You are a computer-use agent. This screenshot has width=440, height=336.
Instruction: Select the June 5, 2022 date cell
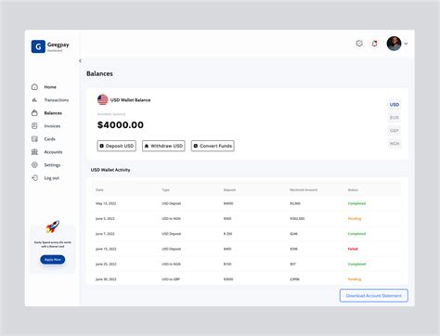(x=105, y=219)
